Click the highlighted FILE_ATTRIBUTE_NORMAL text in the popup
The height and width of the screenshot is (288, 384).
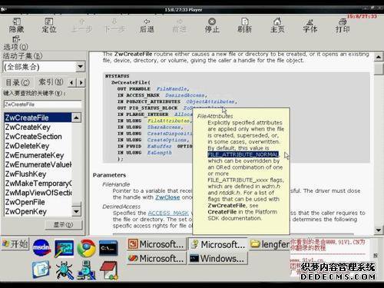pos(243,154)
